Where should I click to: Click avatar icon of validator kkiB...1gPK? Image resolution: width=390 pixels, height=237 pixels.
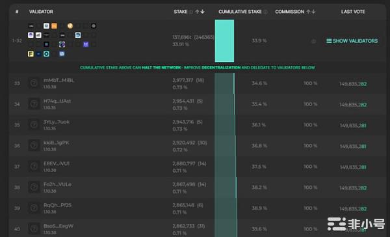click(34, 146)
